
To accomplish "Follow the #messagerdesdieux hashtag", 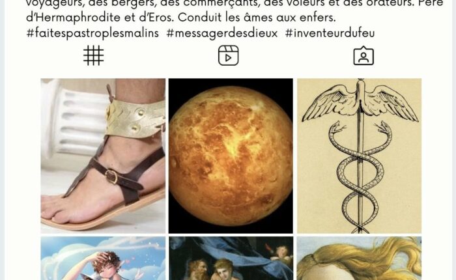I will (222, 33).
